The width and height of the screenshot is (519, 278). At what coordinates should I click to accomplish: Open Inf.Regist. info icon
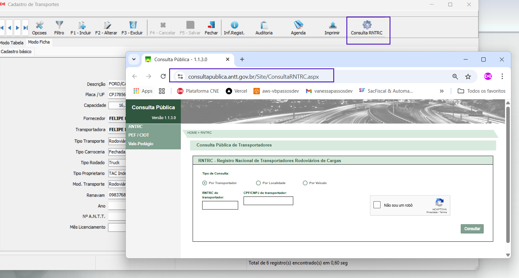tap(234, 25)
